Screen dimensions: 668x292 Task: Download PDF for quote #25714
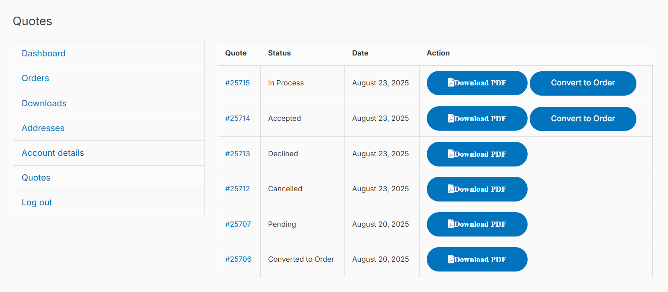click(x=477, y=118)
